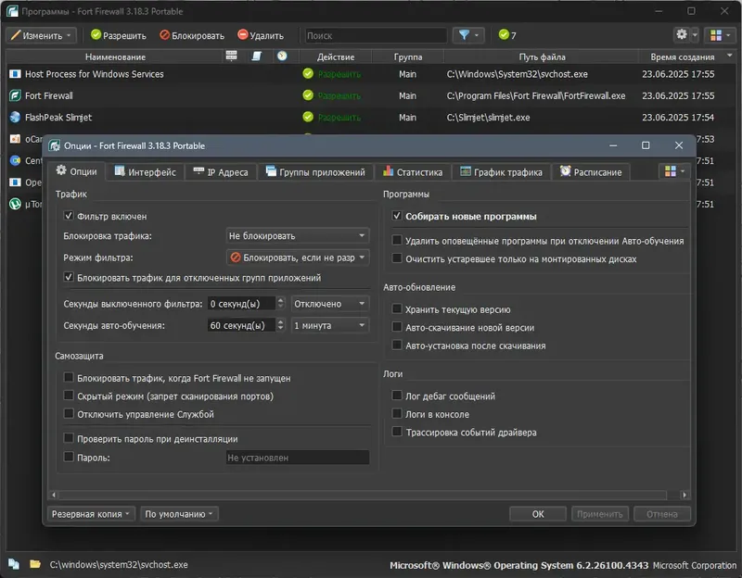Click the green Разрешить checkmark toolbar button
The height and width of the screenshot is (578, 742).
[x=119, y=35]
